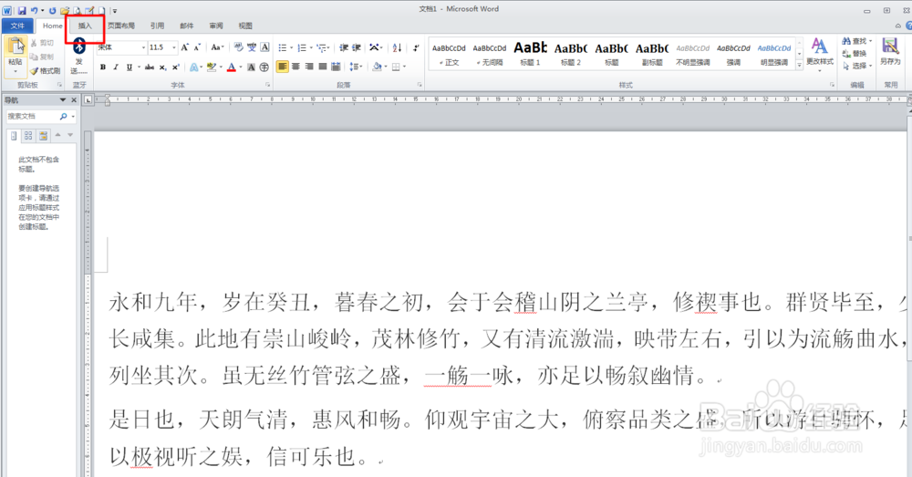Image resolution: width=912 pixels, height=477 pixels.
Task: Click the Help question mark icon
Action: pyautogui.click(x=908, y=26)
